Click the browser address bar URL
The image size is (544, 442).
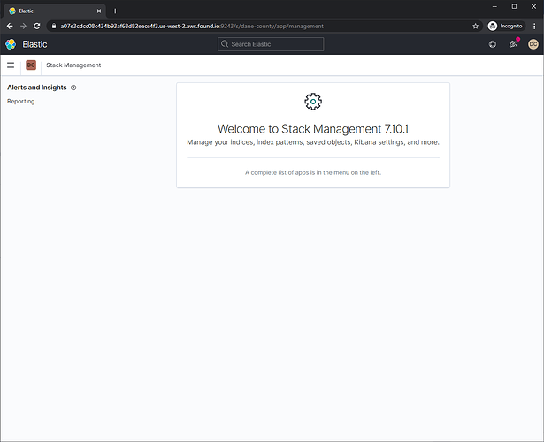pyautogui.click(x=192, y=26)
